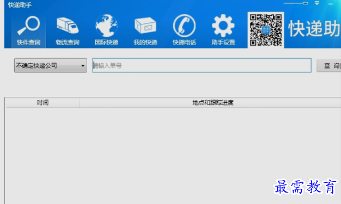
Task: Open the 我的快递 box icon
Action: (x=145, y=30)
